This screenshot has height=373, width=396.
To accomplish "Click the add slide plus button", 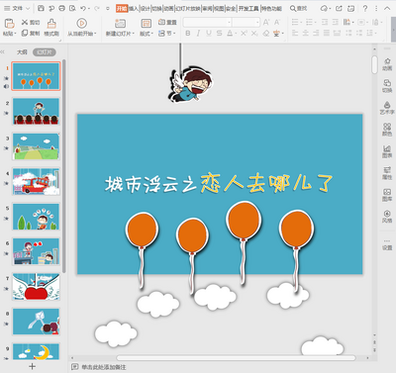I will (32, 366).
